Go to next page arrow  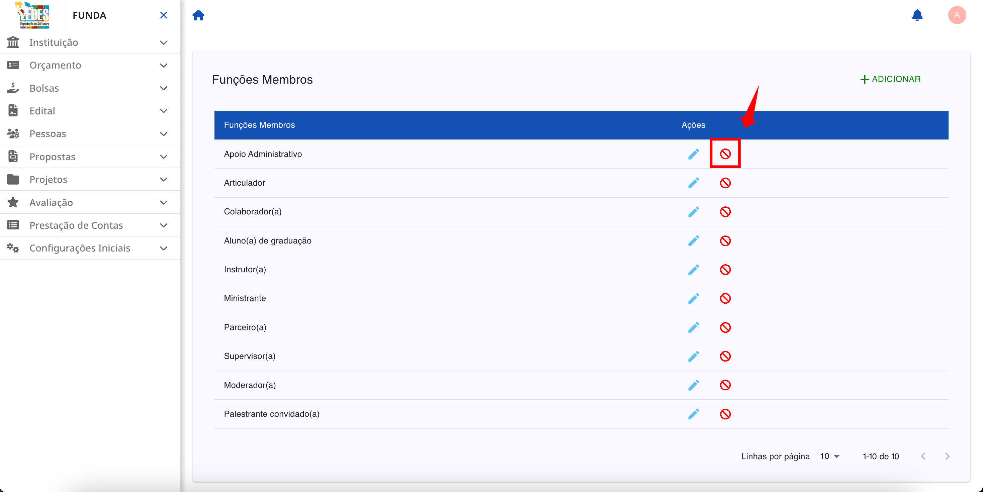coord(947,456)
